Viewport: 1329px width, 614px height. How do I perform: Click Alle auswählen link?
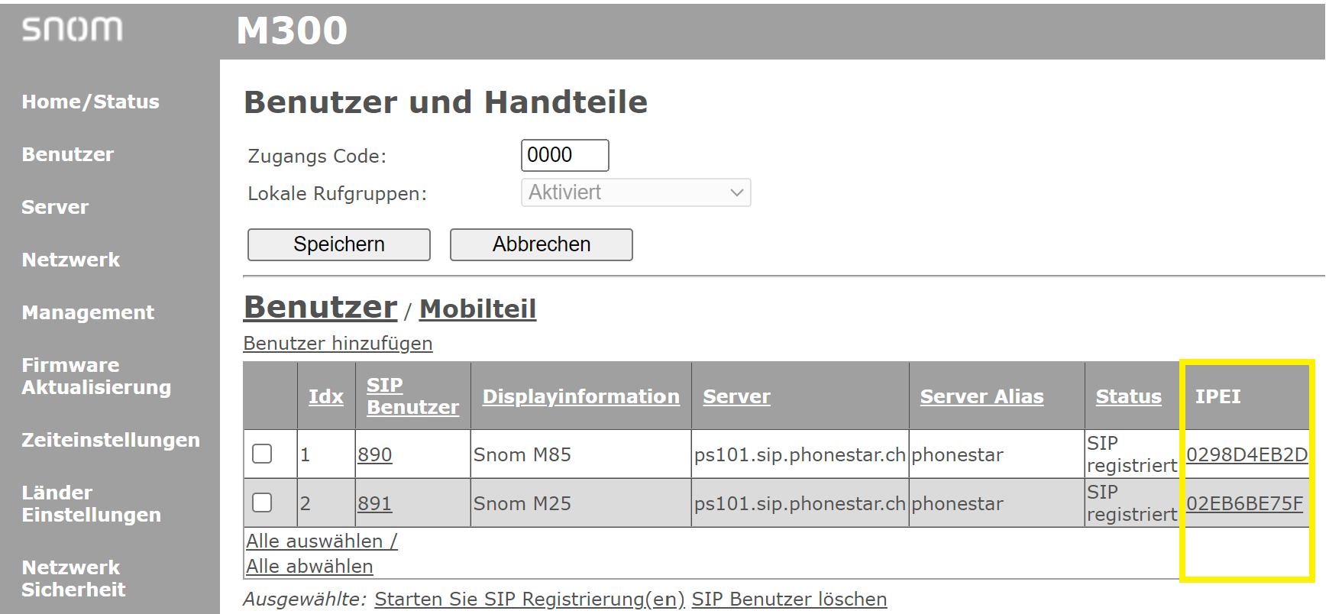tap(322, 541)
